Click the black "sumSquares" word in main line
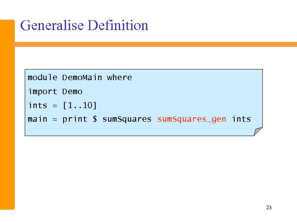This screenshot has height=222, width=297. (127, 119)
